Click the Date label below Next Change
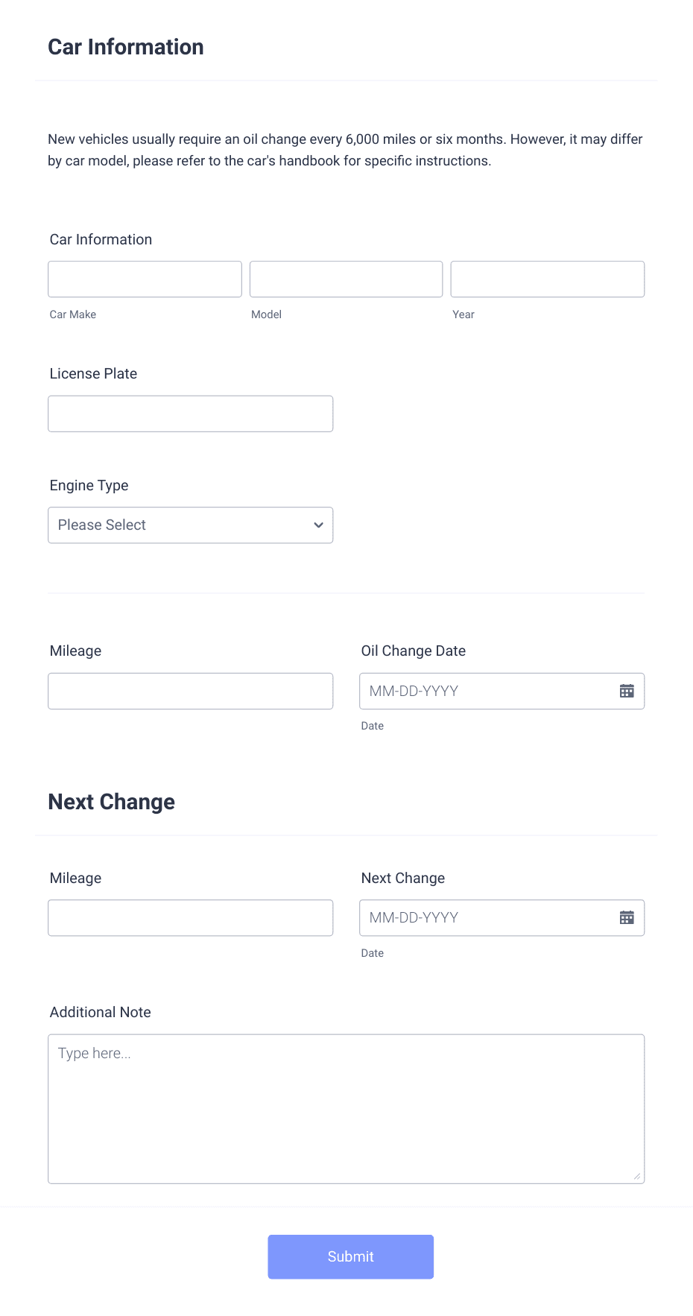This screenshot has height=1316, width=693. click(372, 952)
